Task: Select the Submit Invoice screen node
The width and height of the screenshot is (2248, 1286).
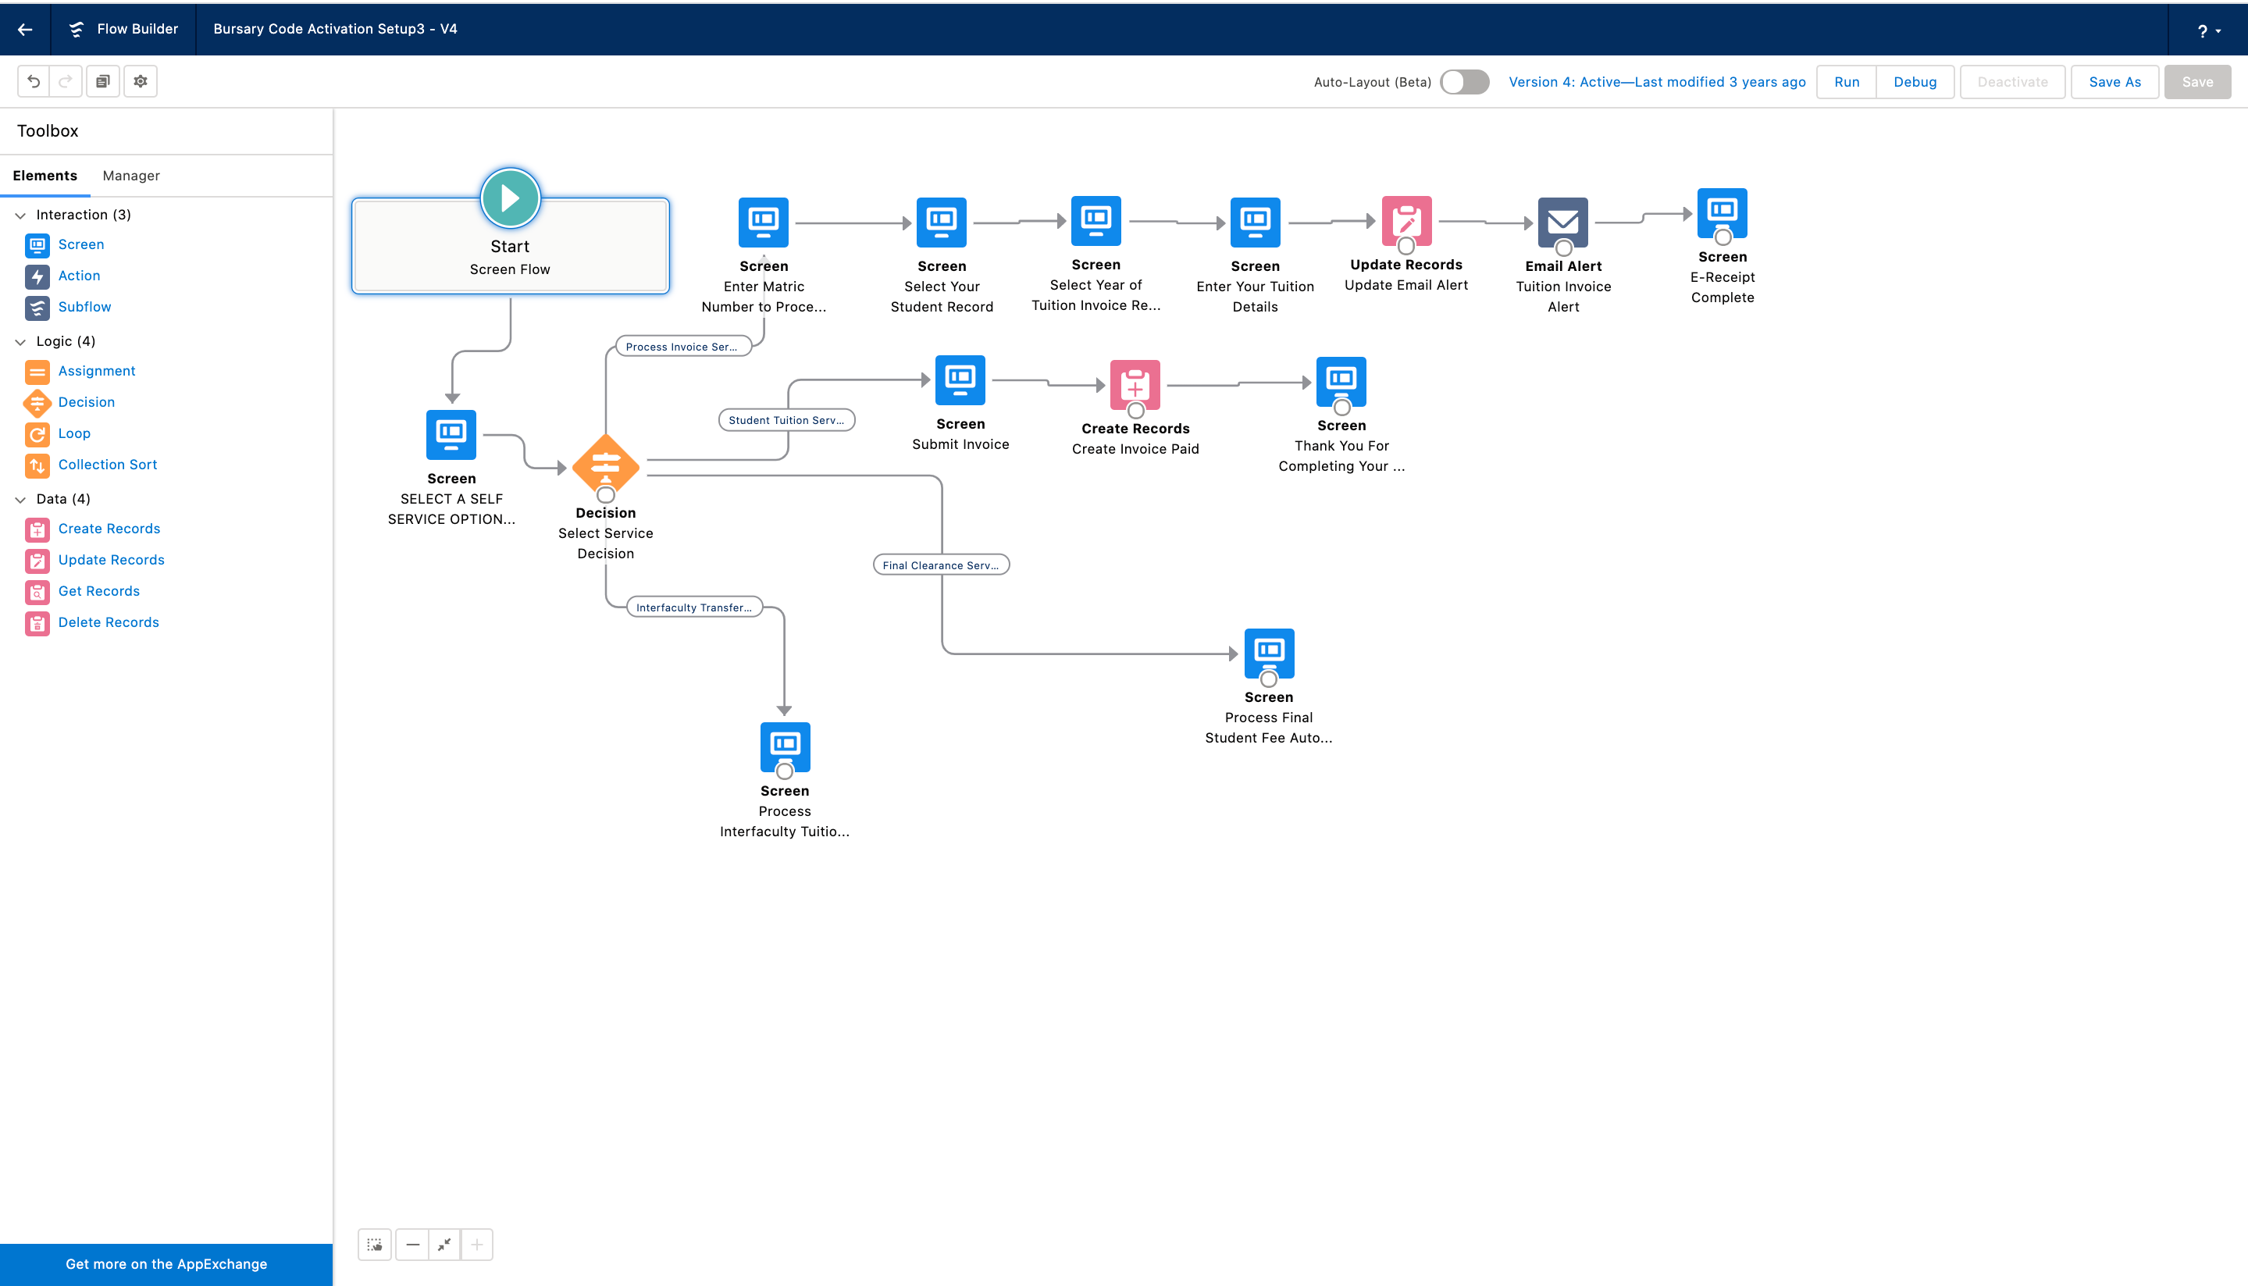Action: [x=960, y=379]
